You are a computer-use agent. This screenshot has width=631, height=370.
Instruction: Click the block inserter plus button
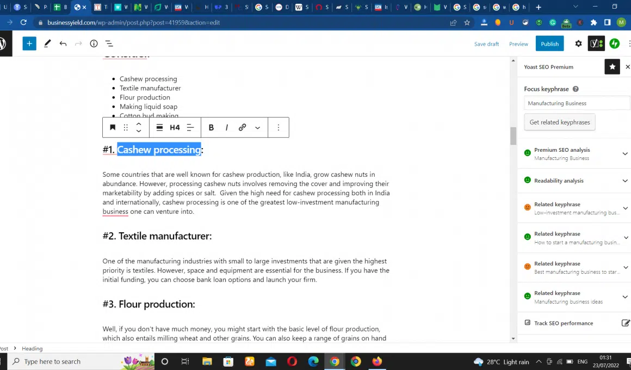(29, 44)
